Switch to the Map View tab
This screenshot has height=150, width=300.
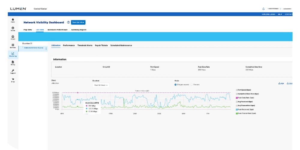pos(28,30)
